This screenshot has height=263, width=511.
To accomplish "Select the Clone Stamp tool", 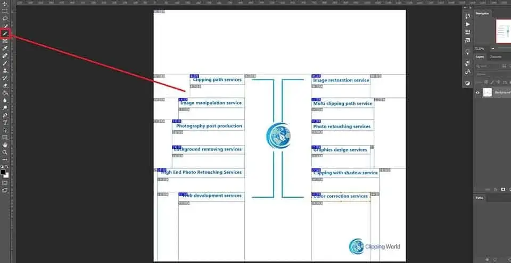I will (x=5, y=71).
